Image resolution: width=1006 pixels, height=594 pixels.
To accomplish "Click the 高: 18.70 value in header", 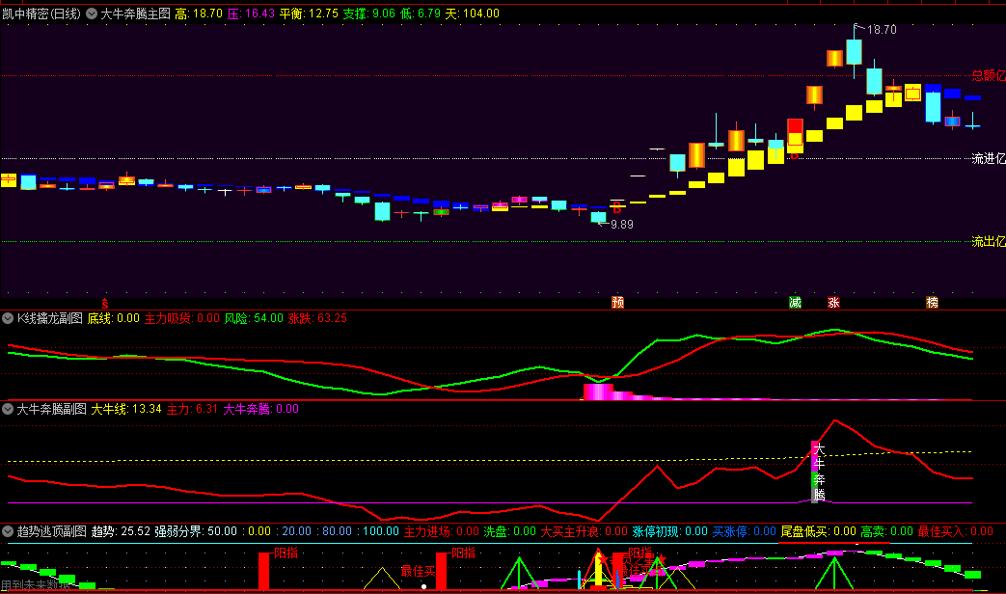I will pos(199,13).
